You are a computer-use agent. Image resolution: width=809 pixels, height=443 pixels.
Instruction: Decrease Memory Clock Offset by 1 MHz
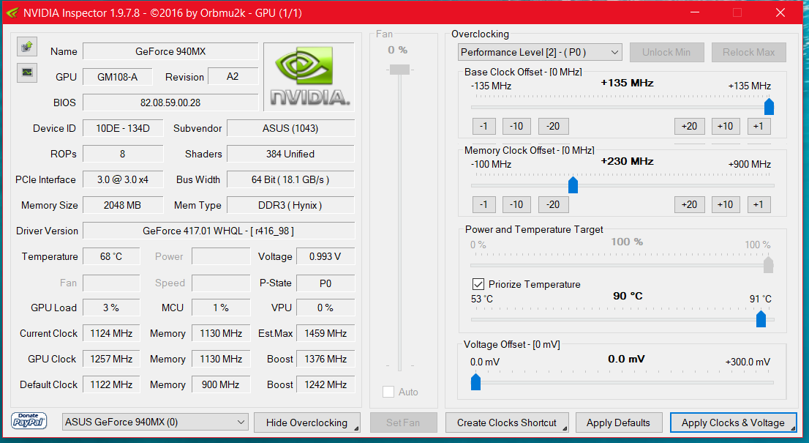pos(483,204)
